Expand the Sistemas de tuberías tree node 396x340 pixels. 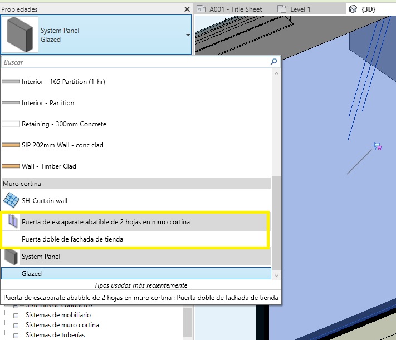click(16, 335)
